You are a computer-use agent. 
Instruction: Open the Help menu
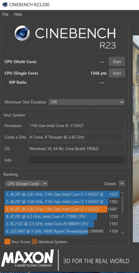click(18, 14)
